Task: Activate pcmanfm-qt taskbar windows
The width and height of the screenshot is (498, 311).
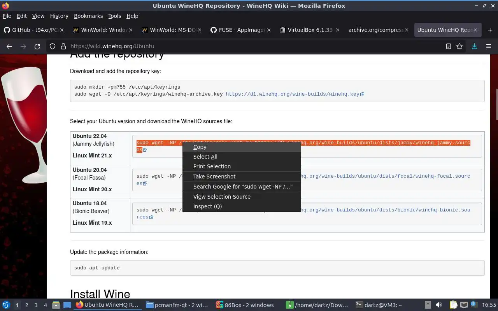Action: pos(177,305)
